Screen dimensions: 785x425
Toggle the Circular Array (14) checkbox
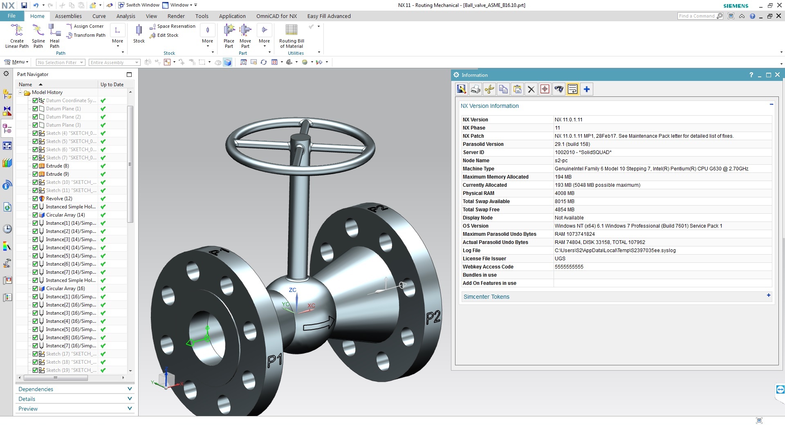(x=35, y=215)
